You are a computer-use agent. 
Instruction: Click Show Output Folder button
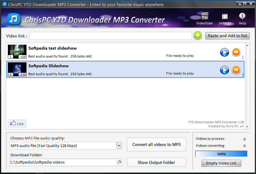(157, 162)
